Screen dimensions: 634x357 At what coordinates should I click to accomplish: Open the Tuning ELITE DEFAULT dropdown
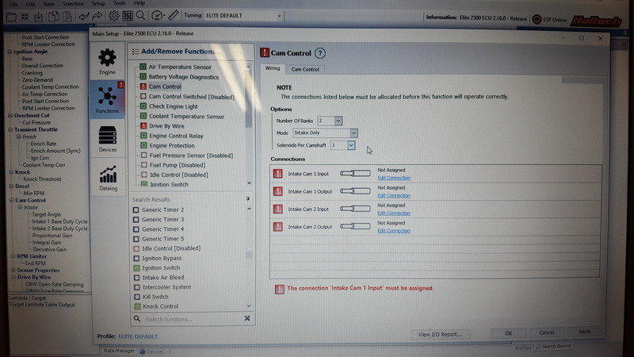pos(279,16)
